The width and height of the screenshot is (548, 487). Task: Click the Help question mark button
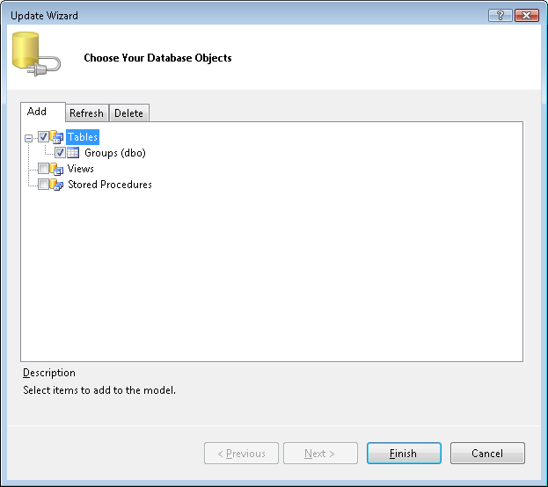point(501,15)
